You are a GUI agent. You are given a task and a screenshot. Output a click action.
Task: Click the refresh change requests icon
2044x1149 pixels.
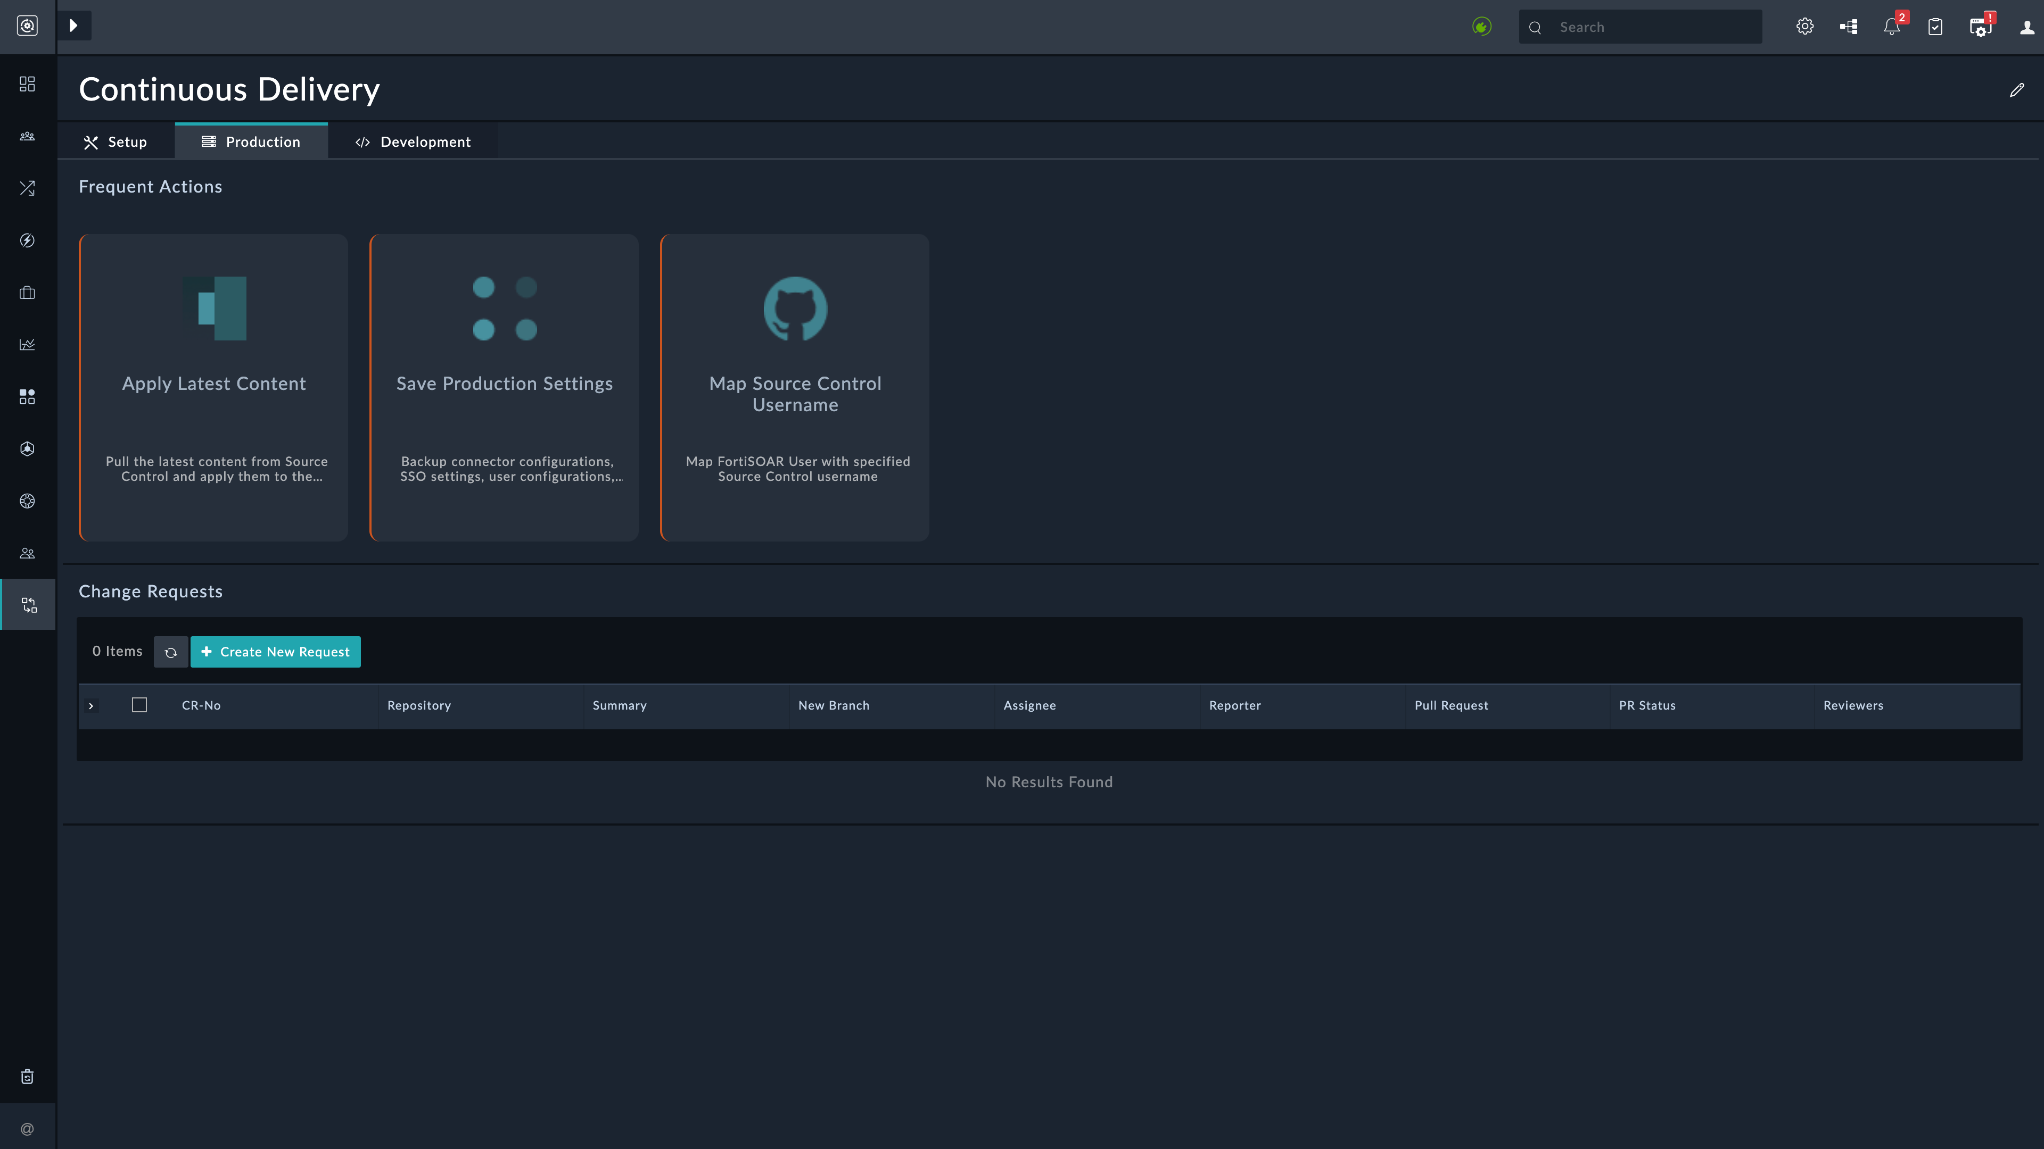[x=170, y=652]
